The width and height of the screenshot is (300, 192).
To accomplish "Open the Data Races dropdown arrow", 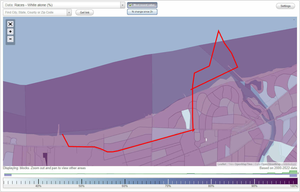I will pyautogui.click(x=122, y=5).
